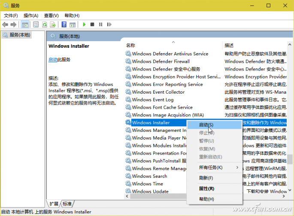This screenshot has height=216, width=294.
Task: Click the vertical scrollbar down arrow
Action: tap(290, 190)
